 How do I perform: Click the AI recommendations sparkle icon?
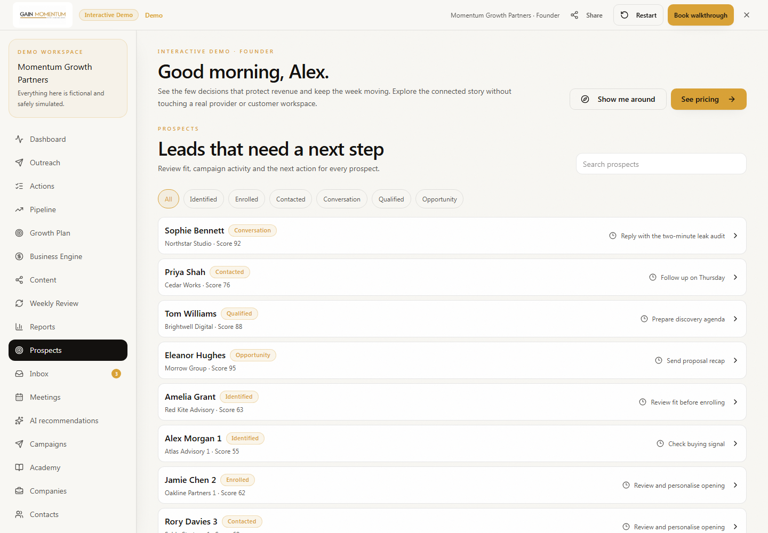tap(19, 421)
